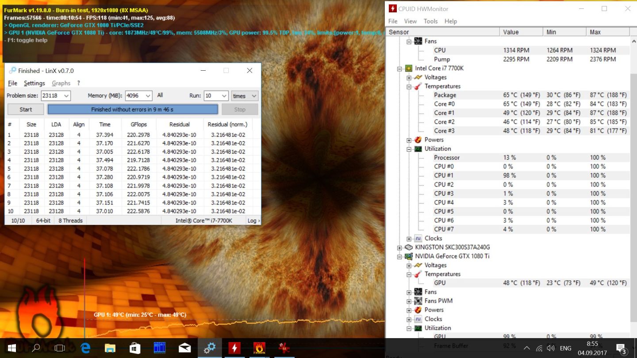Click the NVIDIA GeForce GTX 1080 Ti card icon

[408, 256]
